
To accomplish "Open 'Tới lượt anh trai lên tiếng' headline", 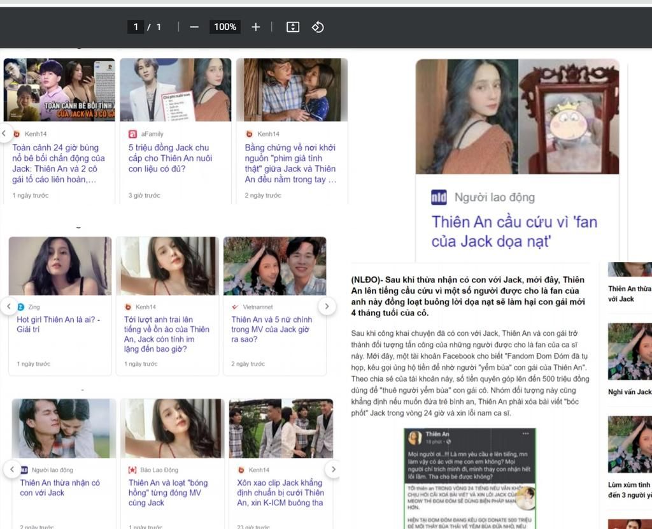I will click(x=167, y=334).
